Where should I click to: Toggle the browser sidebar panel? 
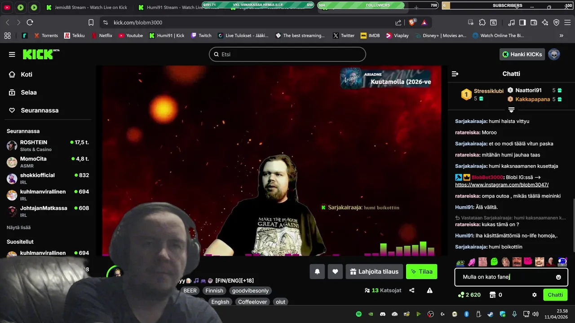(522, 22)
